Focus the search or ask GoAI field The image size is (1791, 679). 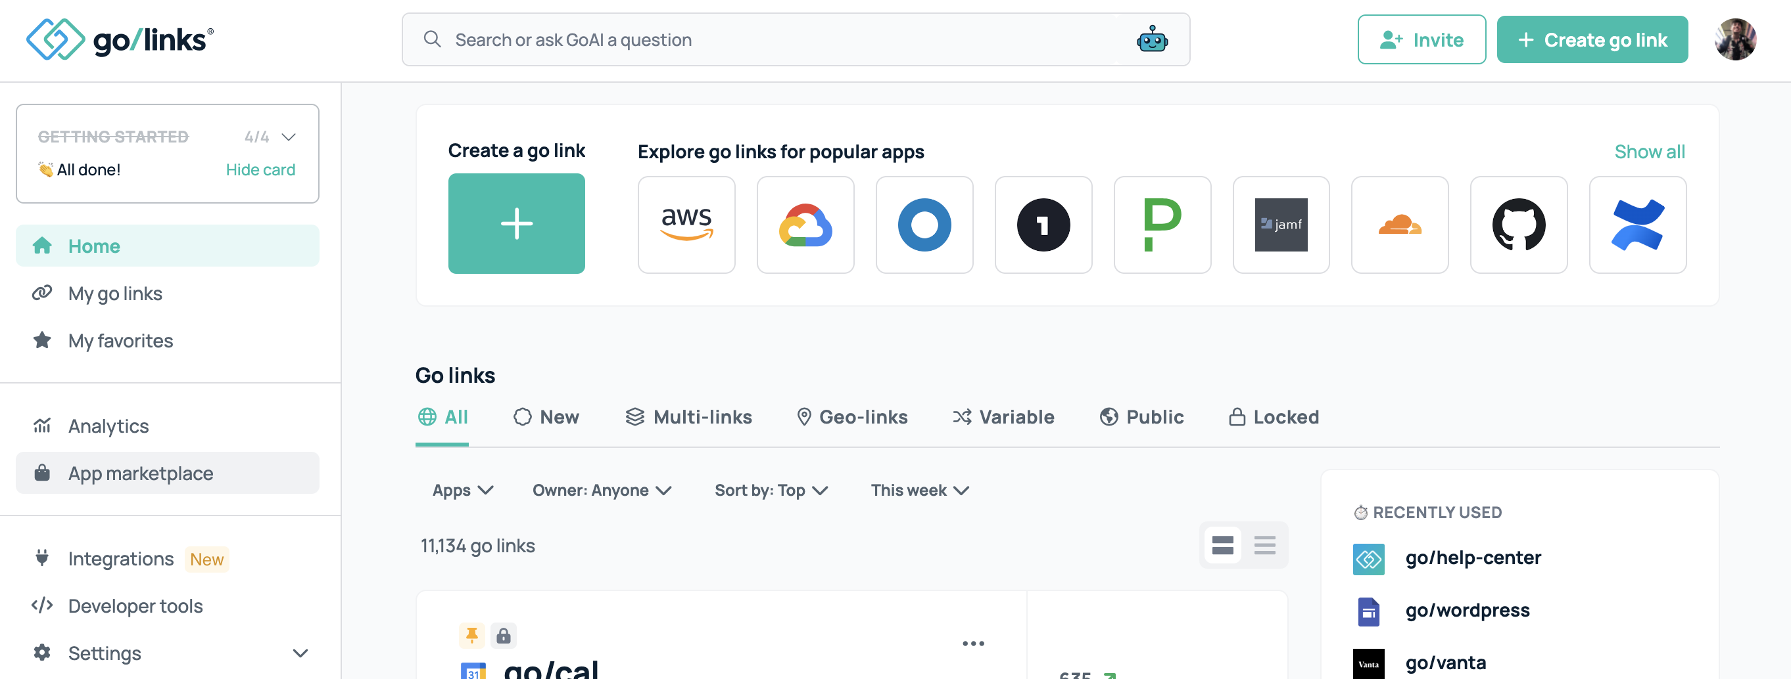tap(796, 39)
